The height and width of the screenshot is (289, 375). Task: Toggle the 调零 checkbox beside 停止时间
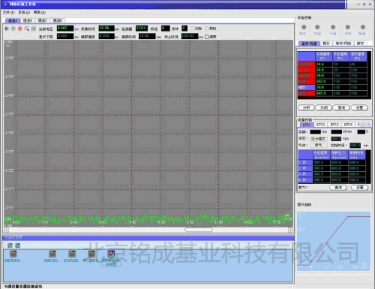click(x=207, y=37)
